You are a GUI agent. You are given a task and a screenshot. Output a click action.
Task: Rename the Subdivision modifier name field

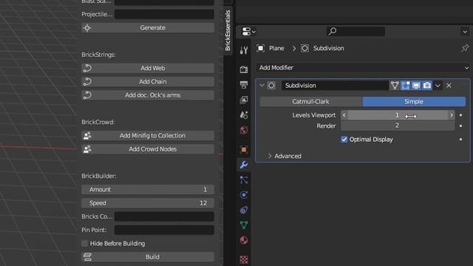(335, 86)
